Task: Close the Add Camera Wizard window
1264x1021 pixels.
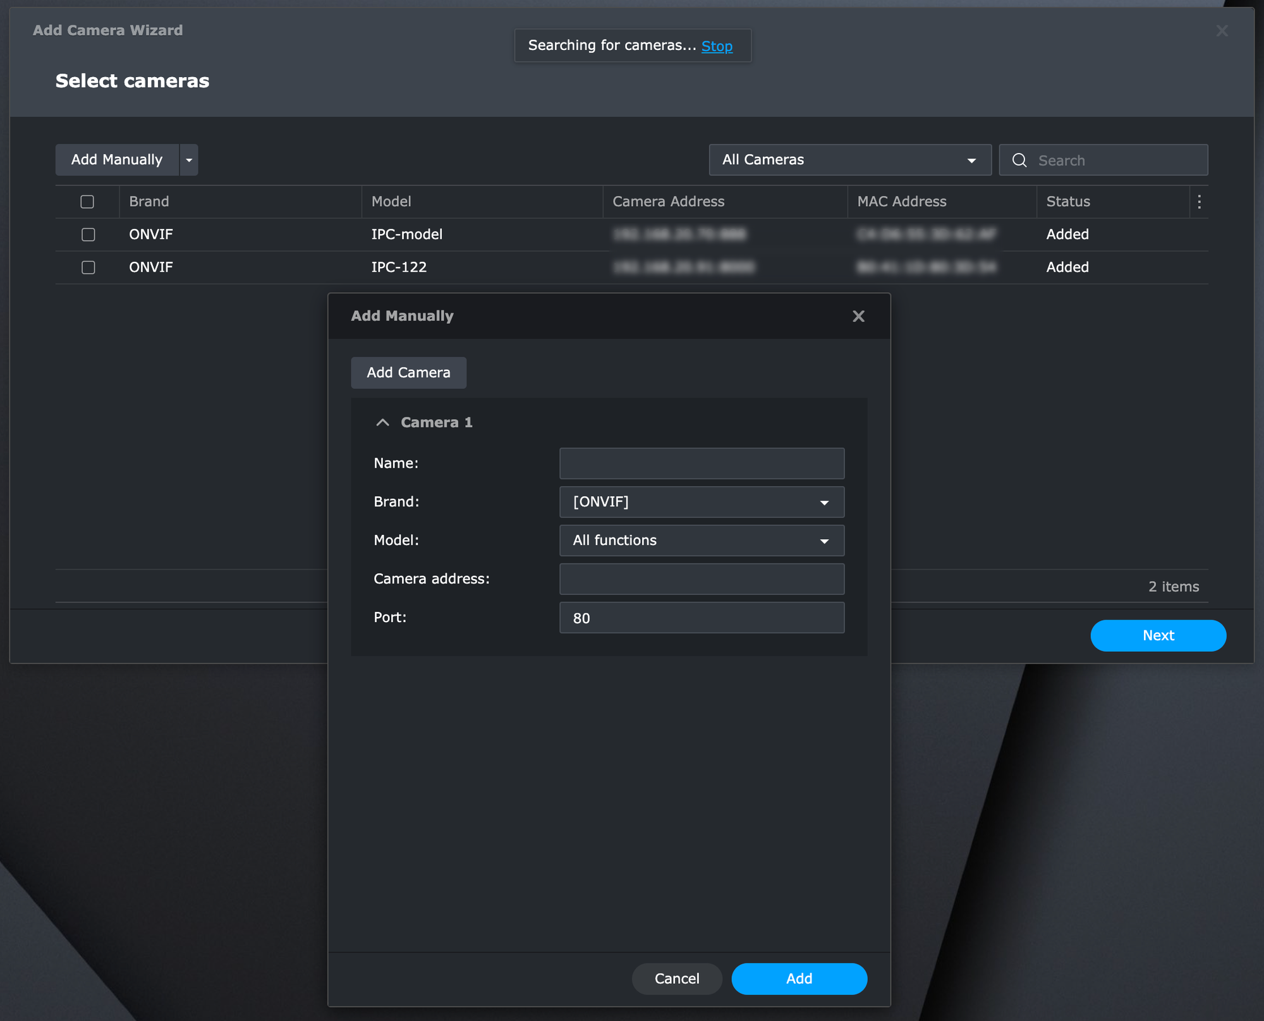Action: 1222,31
